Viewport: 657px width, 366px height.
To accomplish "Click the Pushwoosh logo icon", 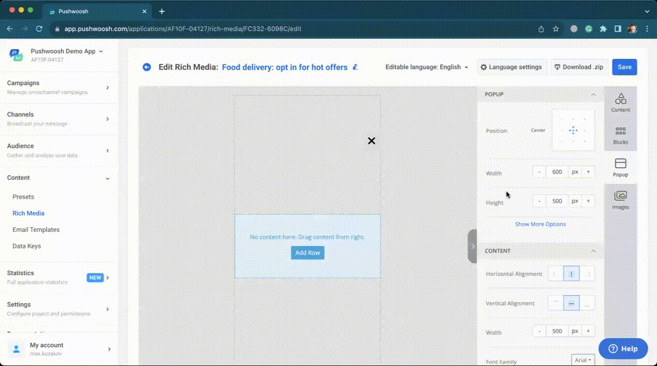I will 16,55.
